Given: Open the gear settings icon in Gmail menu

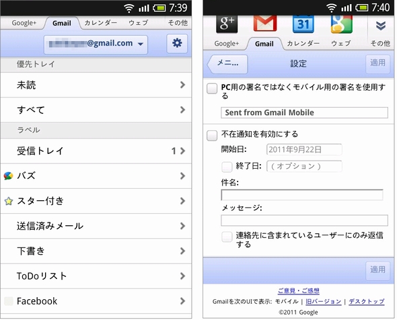Looking at the screenshot, I should [177, 44].
